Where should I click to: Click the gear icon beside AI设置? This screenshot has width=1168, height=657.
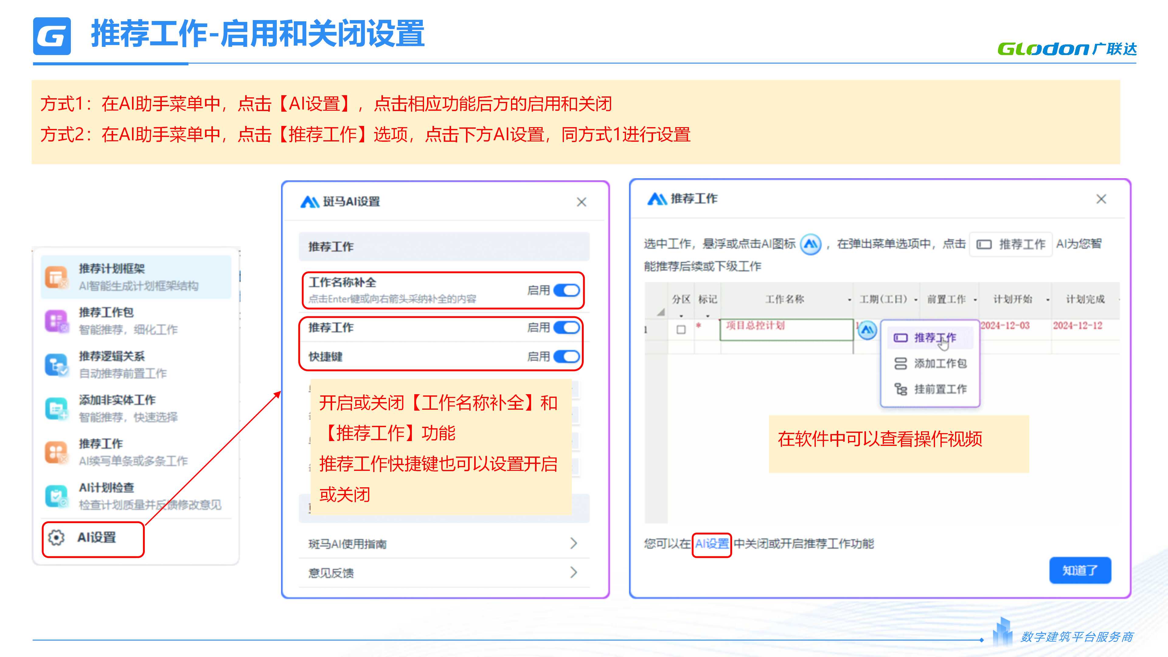click(56, 537)
